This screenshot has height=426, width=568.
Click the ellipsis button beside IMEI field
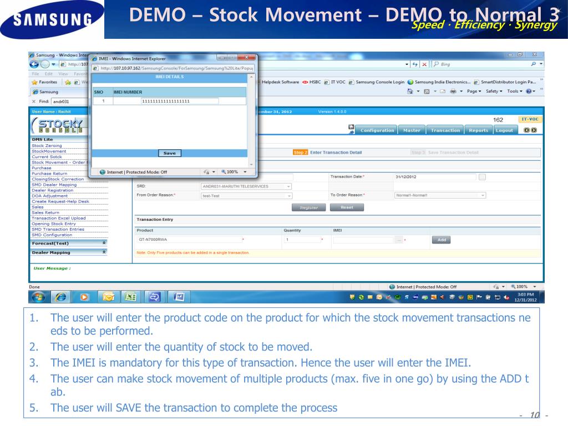coord(398,240)
